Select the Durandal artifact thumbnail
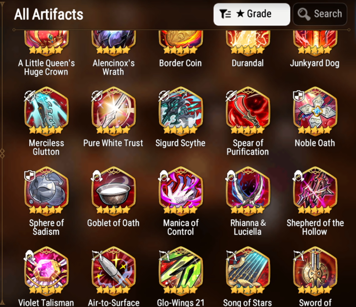356x307 pixels. (248, 43)
